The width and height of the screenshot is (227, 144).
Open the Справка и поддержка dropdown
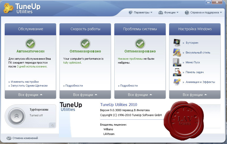pos(203,13)
